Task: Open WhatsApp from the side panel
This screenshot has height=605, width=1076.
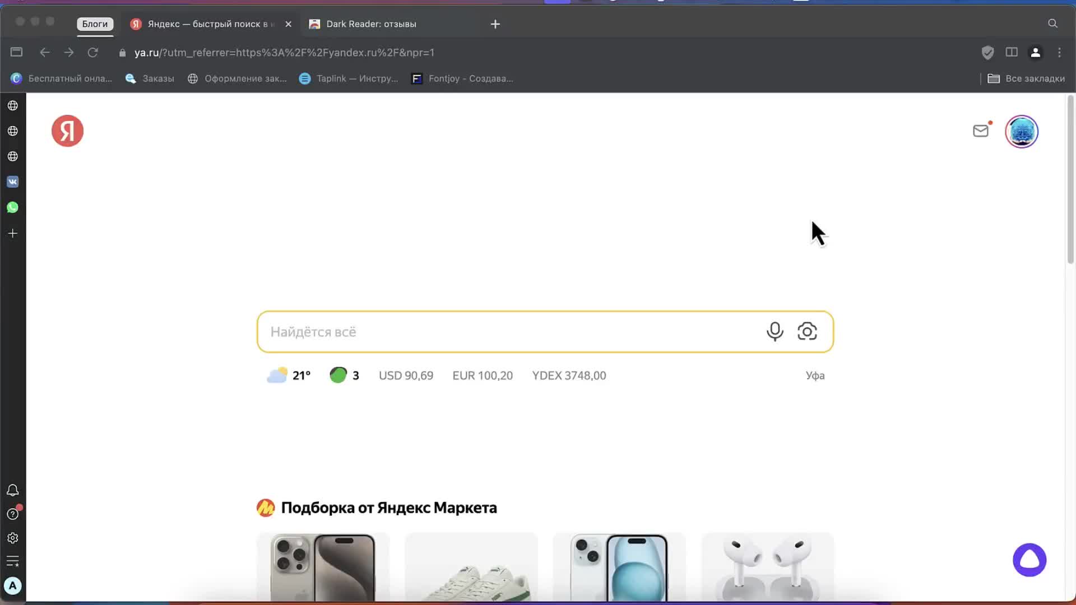Action: (x=12, y=207)
